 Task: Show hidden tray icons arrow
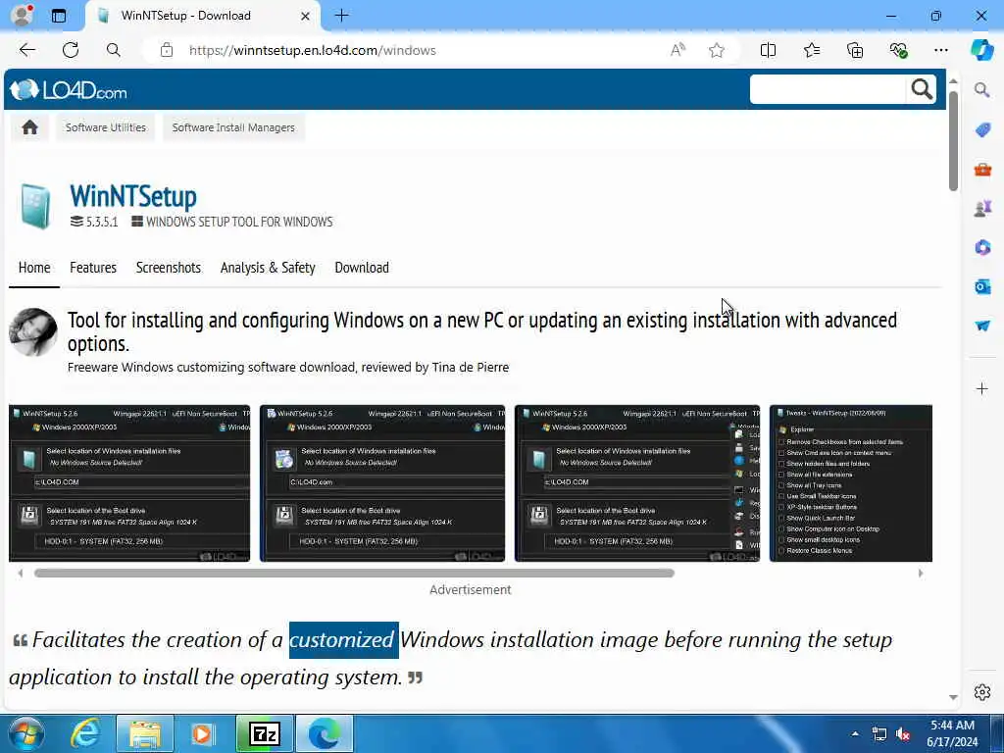855,733
